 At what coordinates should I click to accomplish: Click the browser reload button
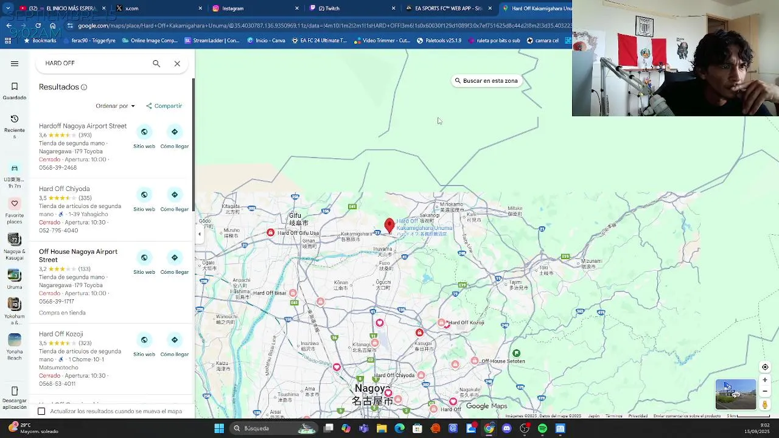[38, 26]
